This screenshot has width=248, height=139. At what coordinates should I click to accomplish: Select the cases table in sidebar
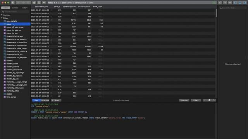point(15,24)
